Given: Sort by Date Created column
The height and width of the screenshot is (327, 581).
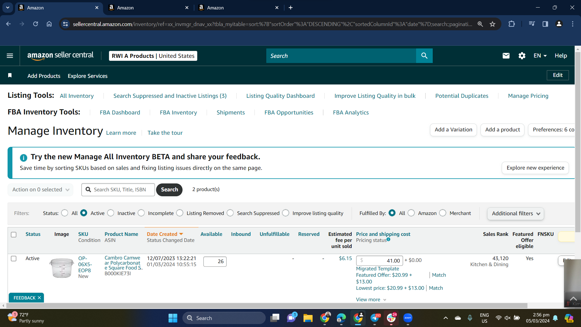Looking at the screenshot, I should 165,234.
